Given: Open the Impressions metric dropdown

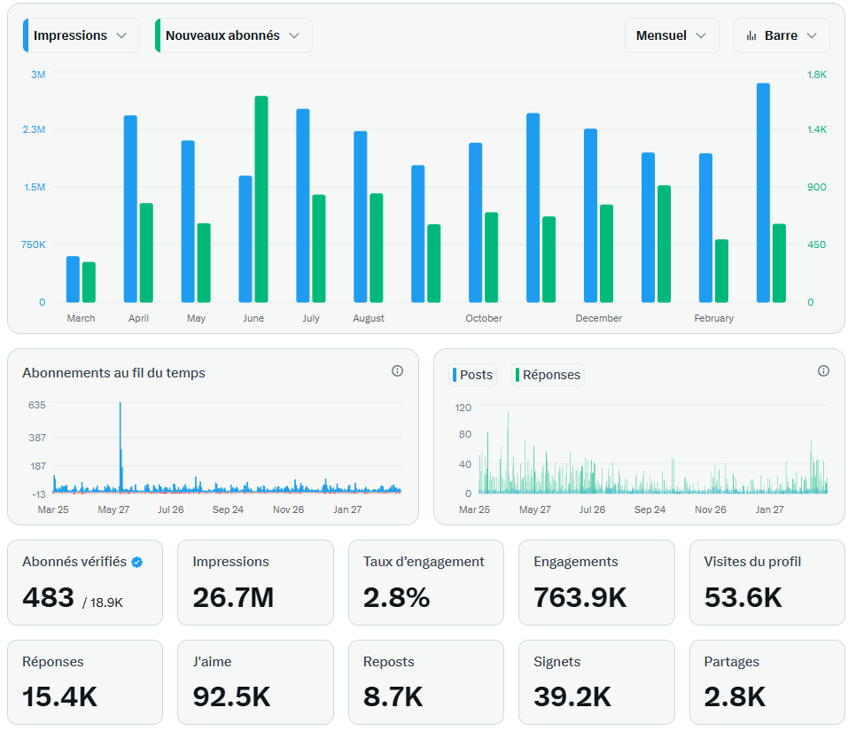Looking at the screenshot, I should pyautogui.click(x=82, y=35).
